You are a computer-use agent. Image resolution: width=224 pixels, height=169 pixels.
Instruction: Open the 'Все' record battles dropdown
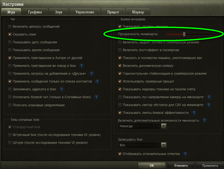[x=142, y=145]
